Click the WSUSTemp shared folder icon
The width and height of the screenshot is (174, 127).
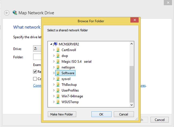coord(58,102)
